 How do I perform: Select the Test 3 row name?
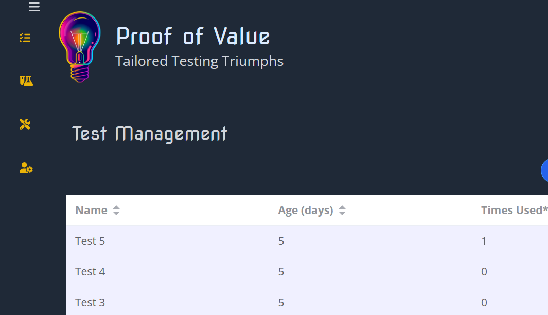tap(90, 302)
